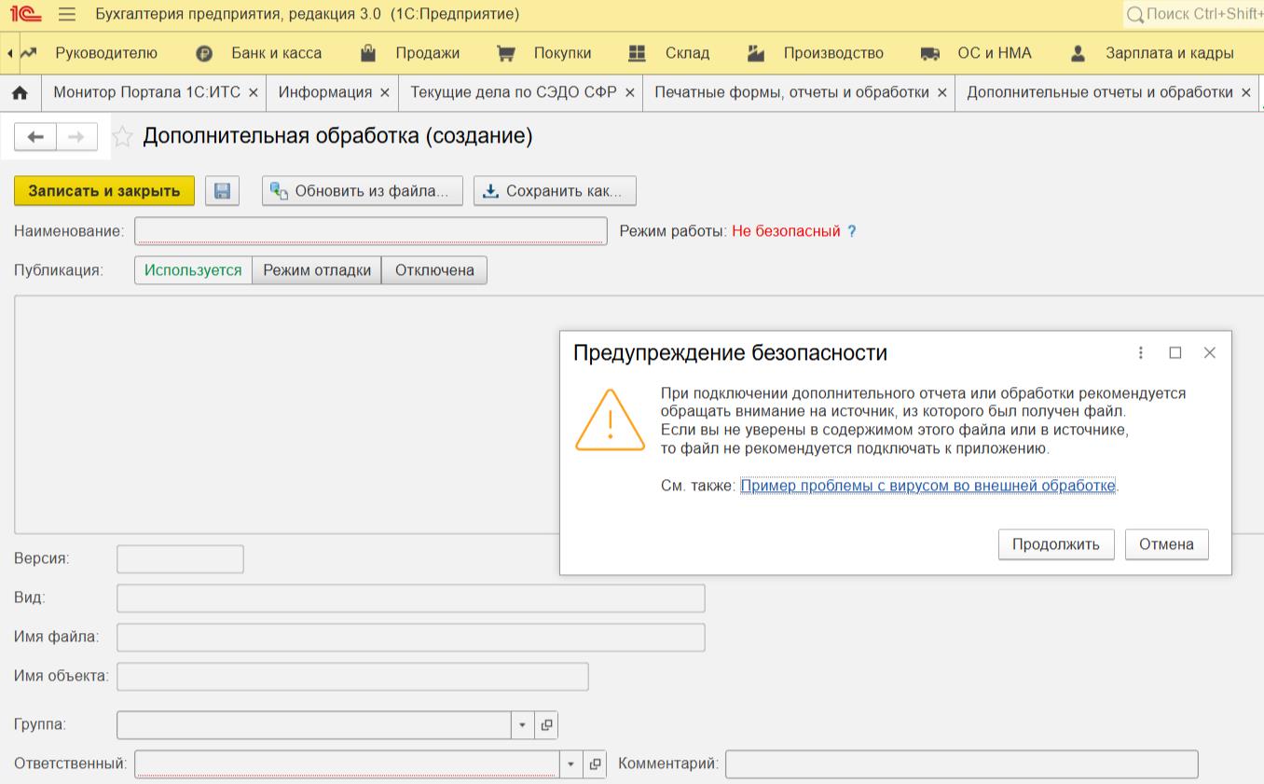Close the Текущие дела по СЭДО СФР tab
Screen dimensions: 1264x784
coord(630,93)
